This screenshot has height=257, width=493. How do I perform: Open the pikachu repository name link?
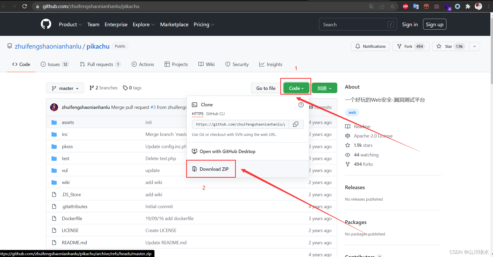point(98,46)
